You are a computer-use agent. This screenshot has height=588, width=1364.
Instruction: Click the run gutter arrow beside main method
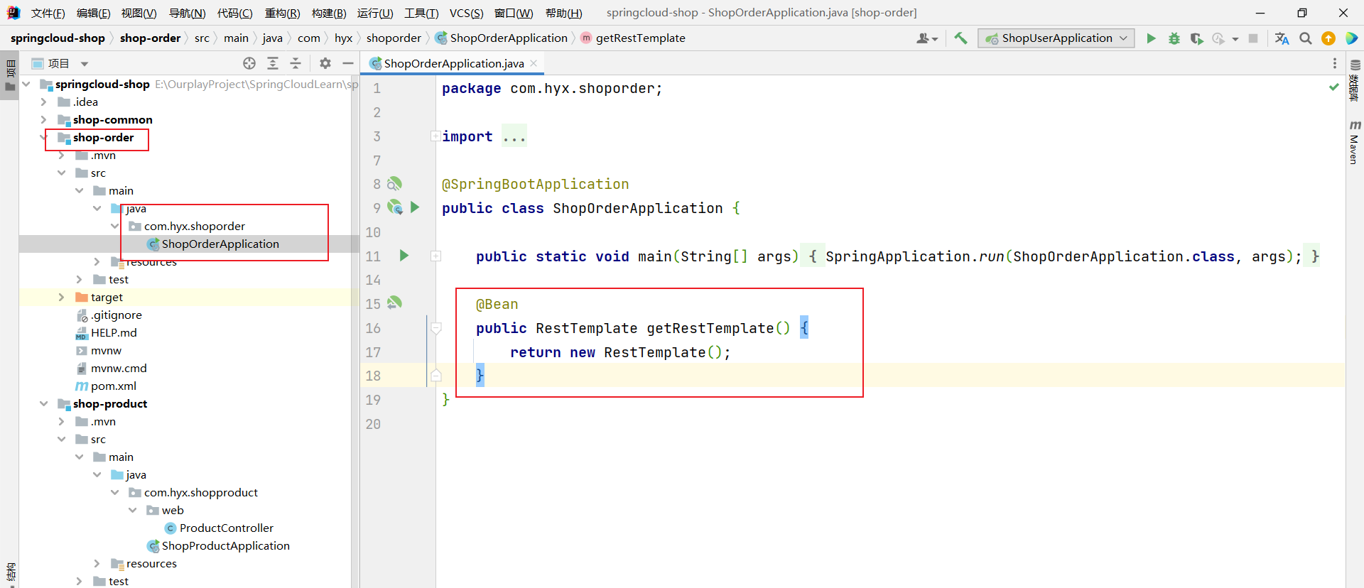(404, 256)
